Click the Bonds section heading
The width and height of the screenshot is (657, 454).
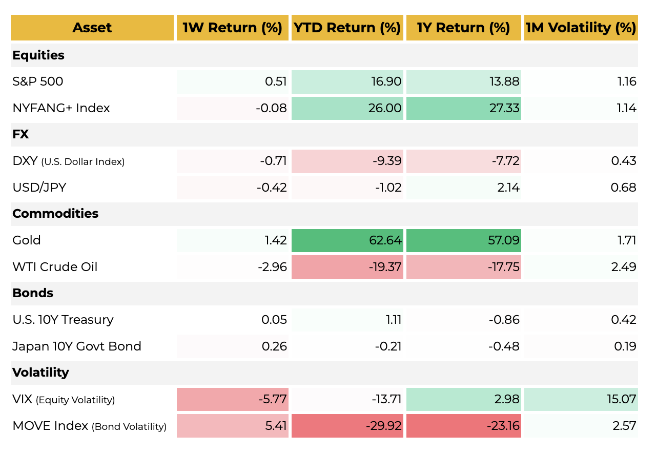coord(33,293)
